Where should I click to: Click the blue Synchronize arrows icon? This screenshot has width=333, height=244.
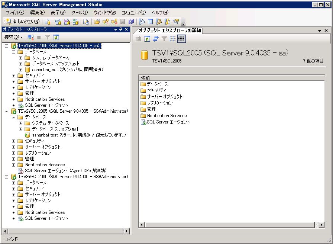tap(156, 39)
